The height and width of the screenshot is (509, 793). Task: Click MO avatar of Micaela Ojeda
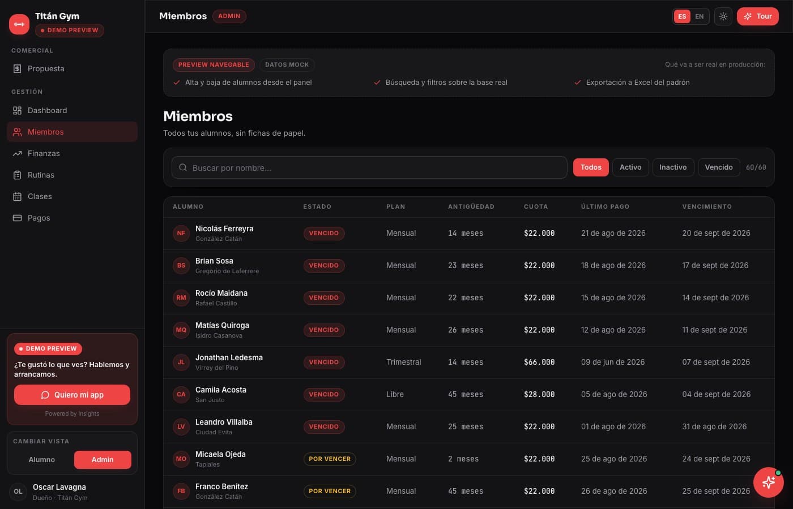[x=181, y=459]
